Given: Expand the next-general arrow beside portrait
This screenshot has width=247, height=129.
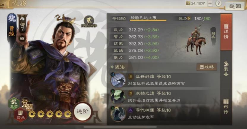Looking at the screenshot, I should [93, 70].
